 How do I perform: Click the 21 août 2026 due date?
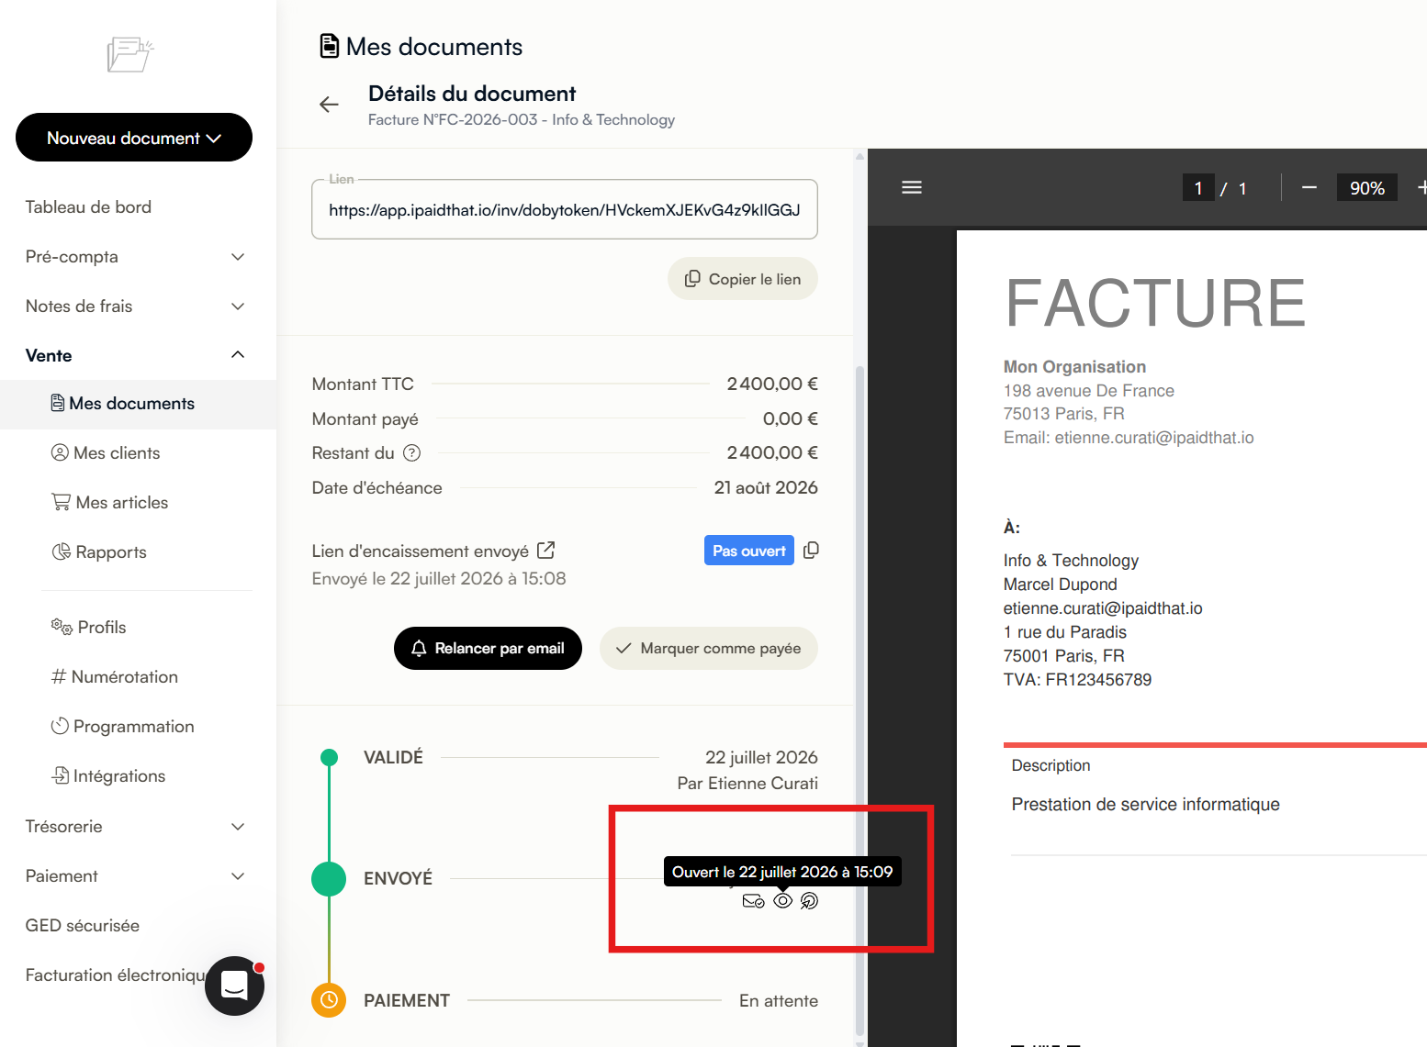pyautogui.click(x=766, y=488)
